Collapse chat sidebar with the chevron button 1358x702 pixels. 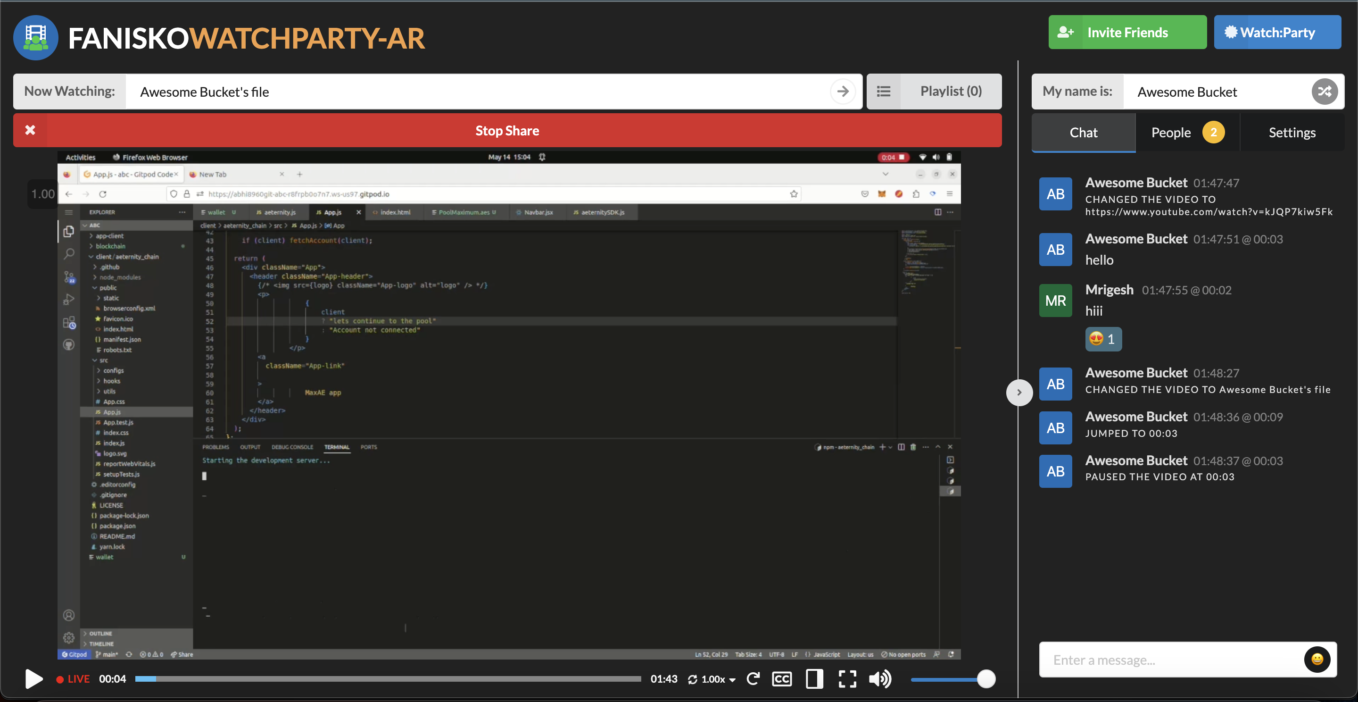[x=1019, y=393]
